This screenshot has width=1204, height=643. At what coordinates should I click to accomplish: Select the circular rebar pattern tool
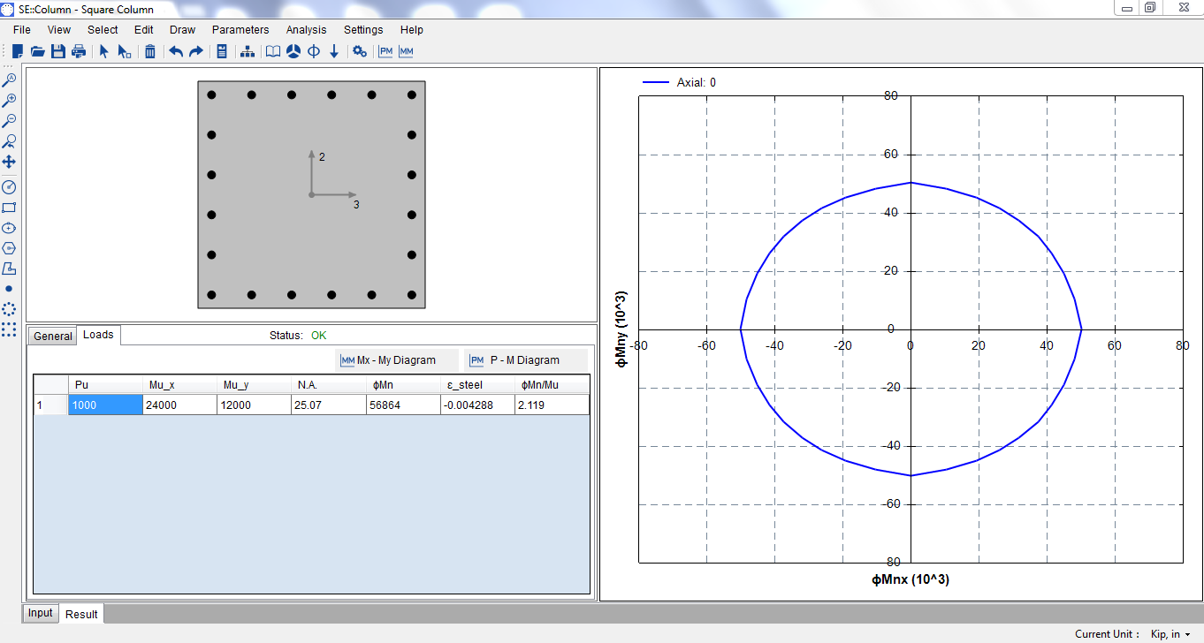click(x=9, y=309)
